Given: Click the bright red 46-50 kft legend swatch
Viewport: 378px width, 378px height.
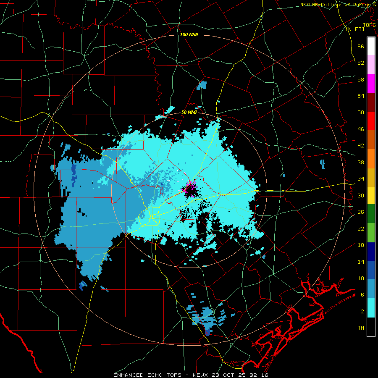Looking at the screenshot, I should click(x=371, y=121).
